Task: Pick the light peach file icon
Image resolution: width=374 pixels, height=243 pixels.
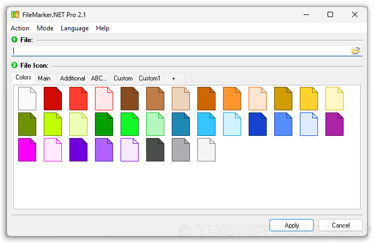Action: pyautogui.click(x=258, y=99)
